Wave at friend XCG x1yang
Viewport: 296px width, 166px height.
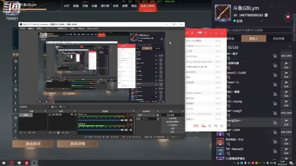pyautogui.click(x=275, y=104)
